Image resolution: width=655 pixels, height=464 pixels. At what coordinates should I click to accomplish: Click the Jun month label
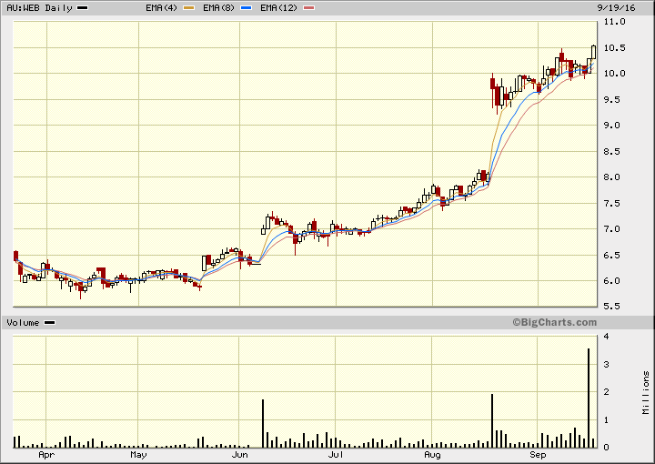[x=239, y=455]
